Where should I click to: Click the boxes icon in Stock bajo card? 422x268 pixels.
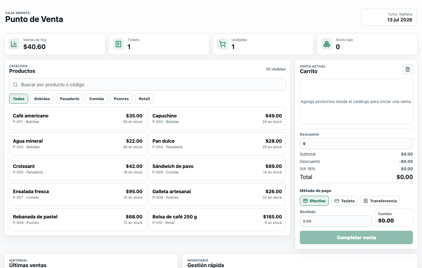pos(326,44)
